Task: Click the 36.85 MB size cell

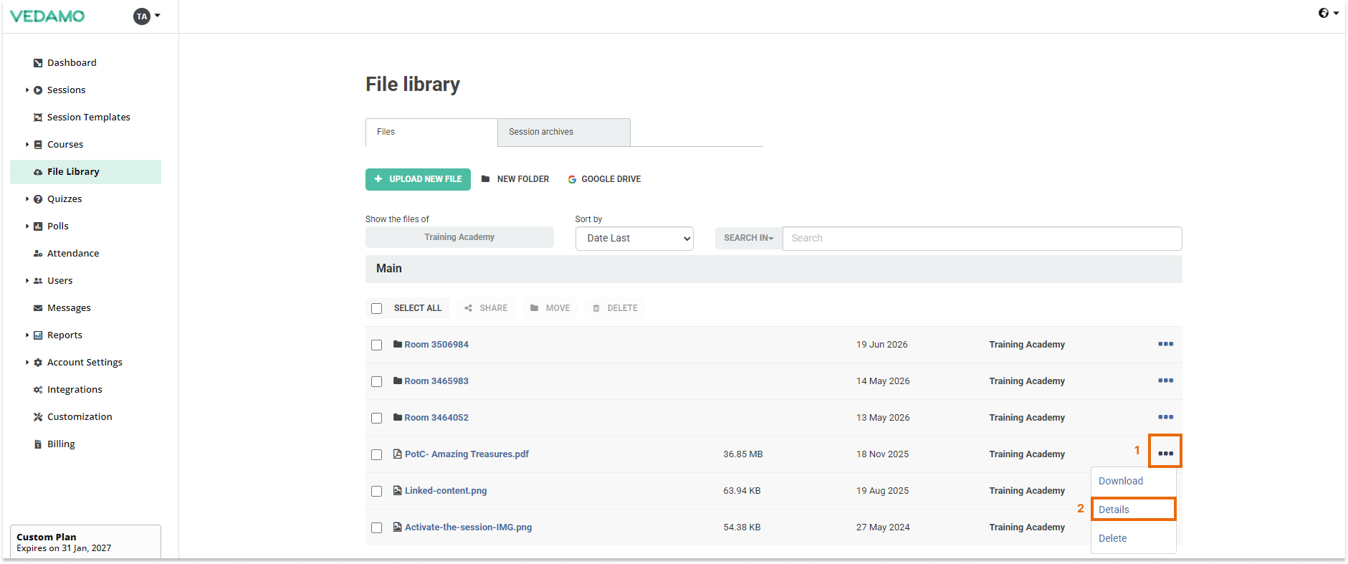Action: click(x=742, y=454)
